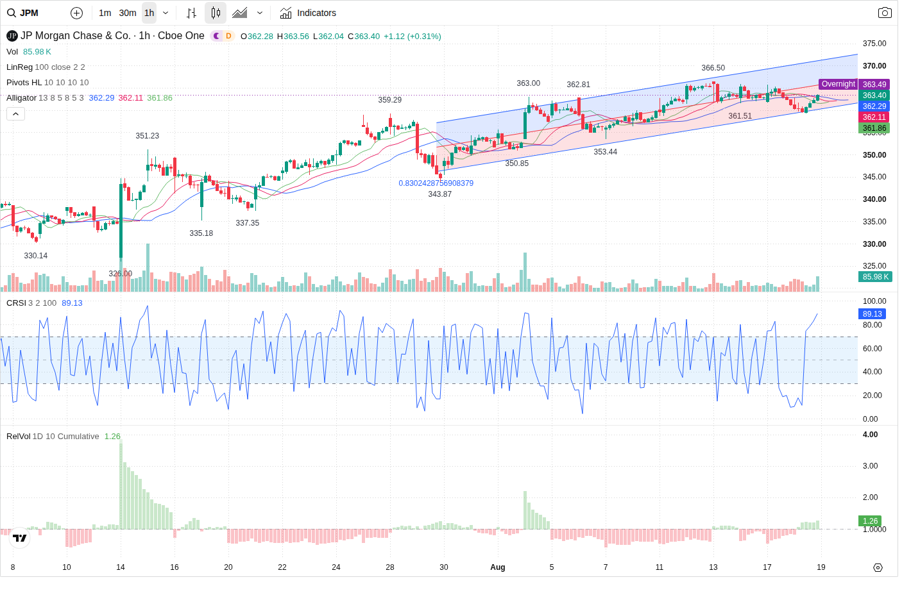Click the 19 date on time axis
Image resolution: width=911 pixels, height=609 pixels.
pyautogui.click(x=821, y=567)
